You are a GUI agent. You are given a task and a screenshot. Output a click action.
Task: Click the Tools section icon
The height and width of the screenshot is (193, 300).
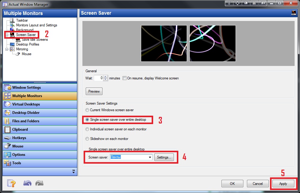tap(8, 163)
